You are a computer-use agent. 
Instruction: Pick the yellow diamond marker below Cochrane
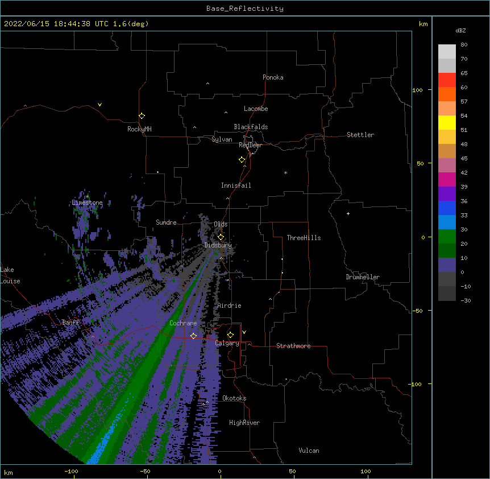tap(193, 336)
